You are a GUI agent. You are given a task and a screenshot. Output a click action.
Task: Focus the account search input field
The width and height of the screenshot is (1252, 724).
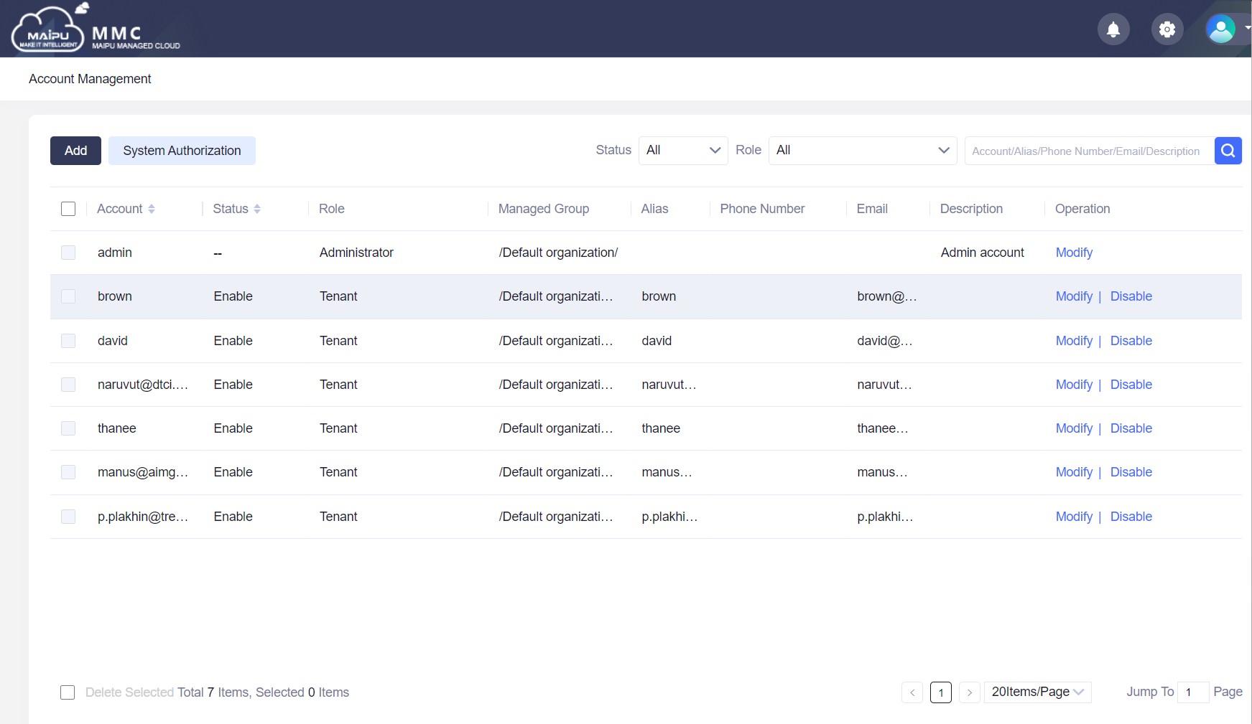coord(1089,151)
